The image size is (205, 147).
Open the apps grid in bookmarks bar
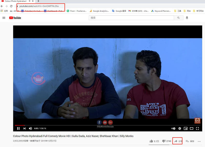pyautogui.click(x=2, y=11)
